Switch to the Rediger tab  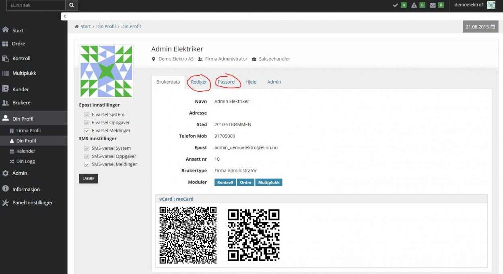coord(199,82)
